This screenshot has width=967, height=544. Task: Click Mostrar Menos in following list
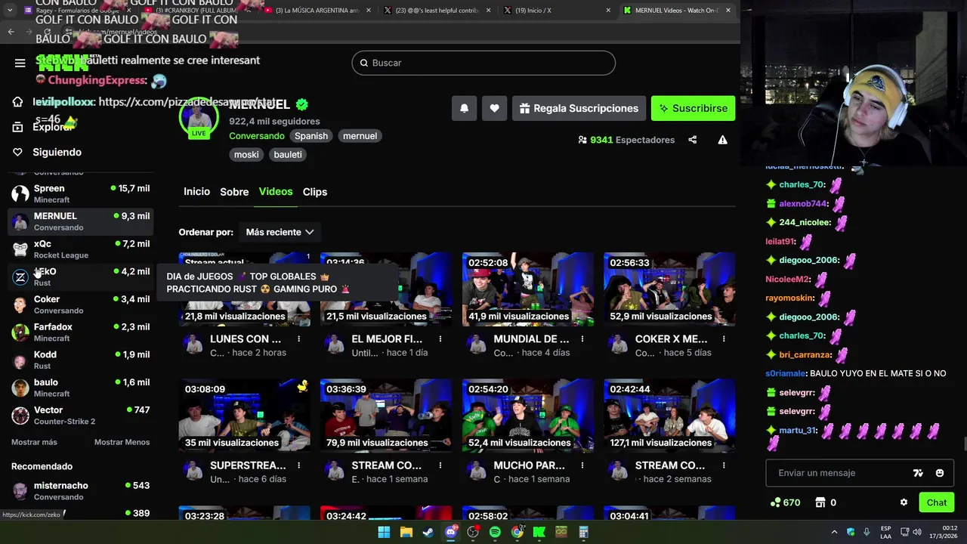click(122, 442)
